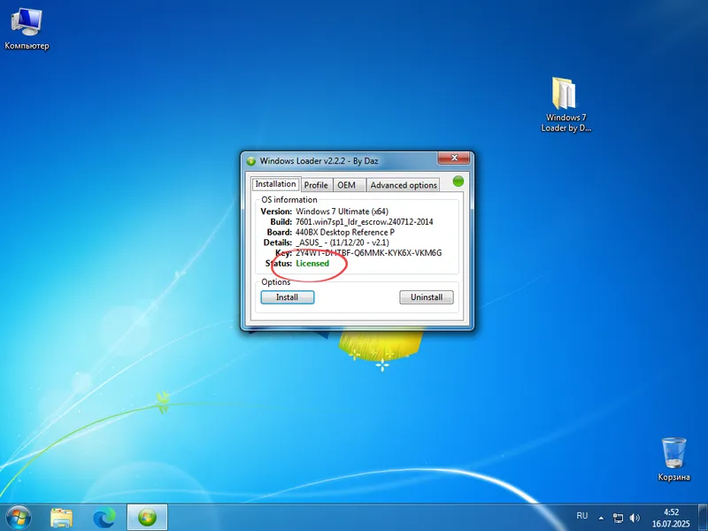Switch to the OEM tab

coord(345,186)
